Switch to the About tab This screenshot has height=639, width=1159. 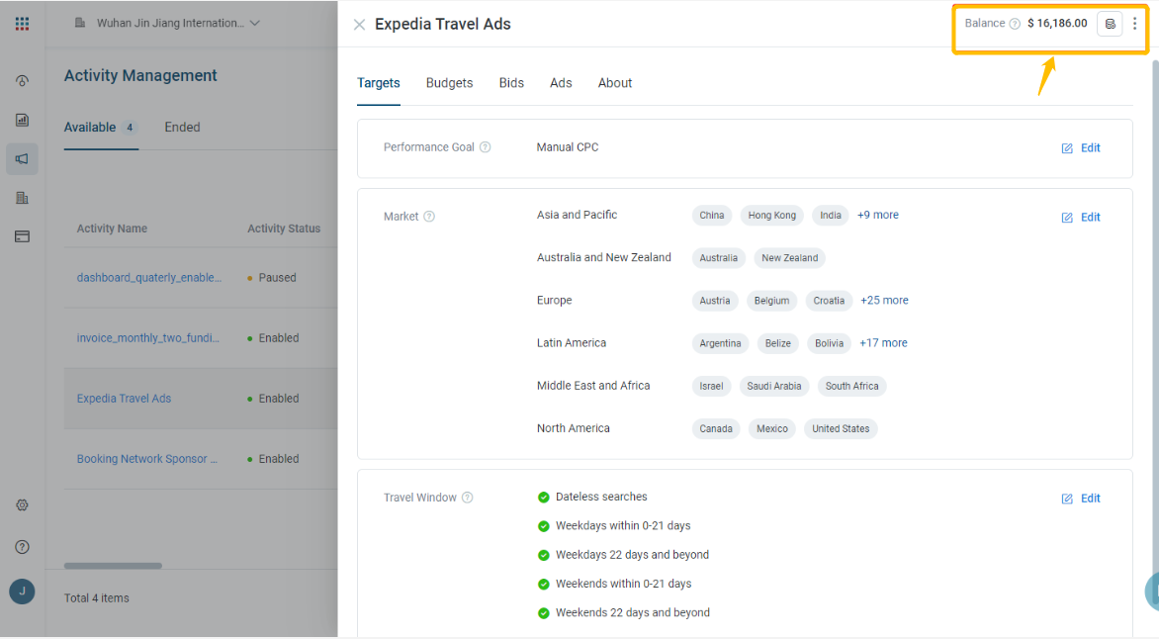click(x=615, y=83)
